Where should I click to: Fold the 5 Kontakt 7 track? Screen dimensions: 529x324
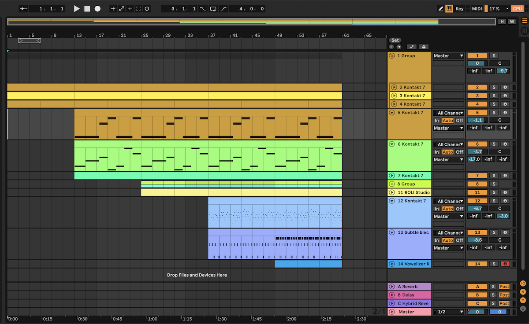click(392, 112)
